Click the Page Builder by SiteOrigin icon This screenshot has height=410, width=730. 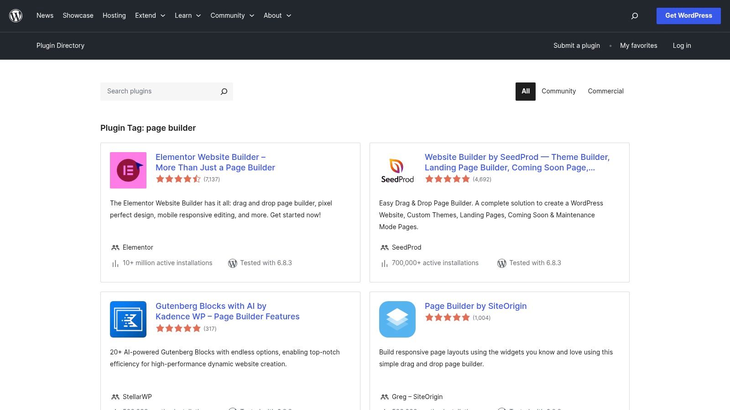point(397,319)
